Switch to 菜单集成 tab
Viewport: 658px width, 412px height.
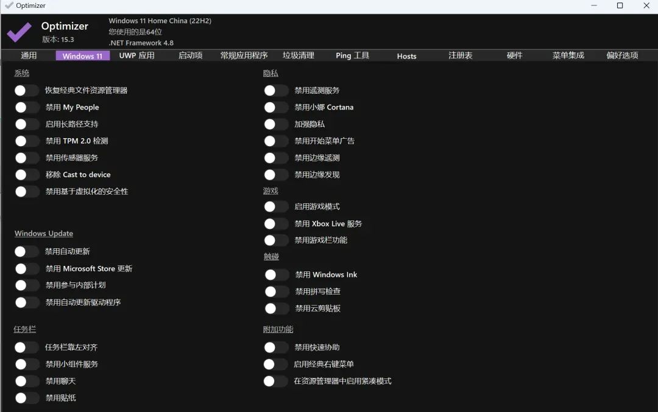point(568,55)
